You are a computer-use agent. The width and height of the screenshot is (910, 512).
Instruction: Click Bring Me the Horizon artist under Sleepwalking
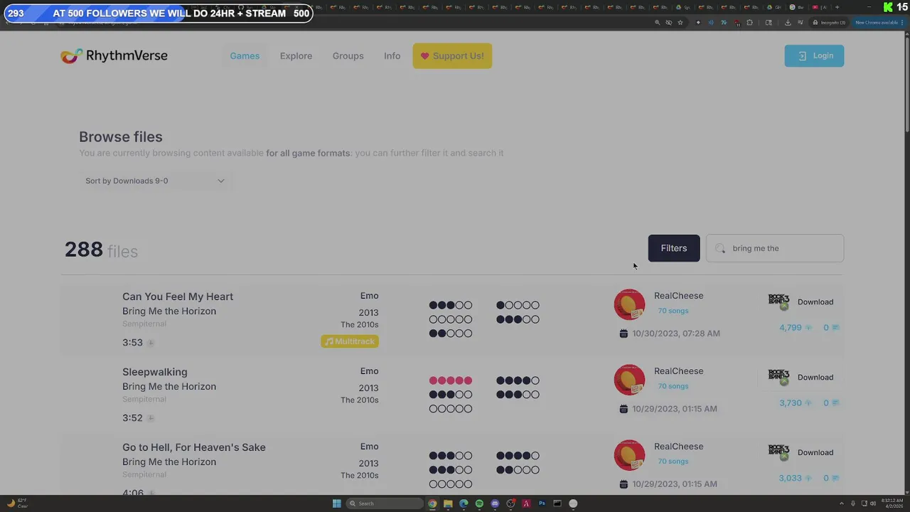point(169,387)
